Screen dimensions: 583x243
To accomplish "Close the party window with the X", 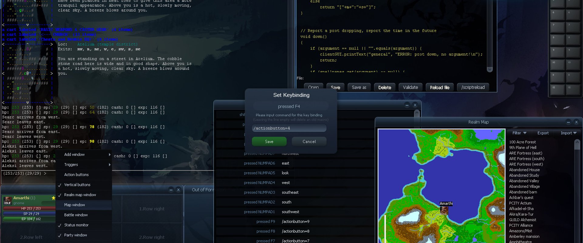I will pos(178,190).
